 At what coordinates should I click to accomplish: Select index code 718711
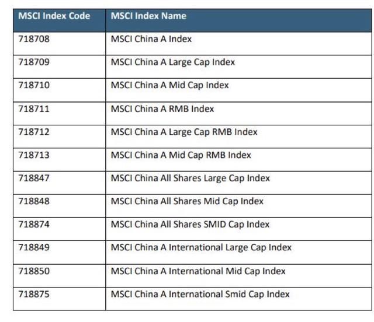pos(34,108)
